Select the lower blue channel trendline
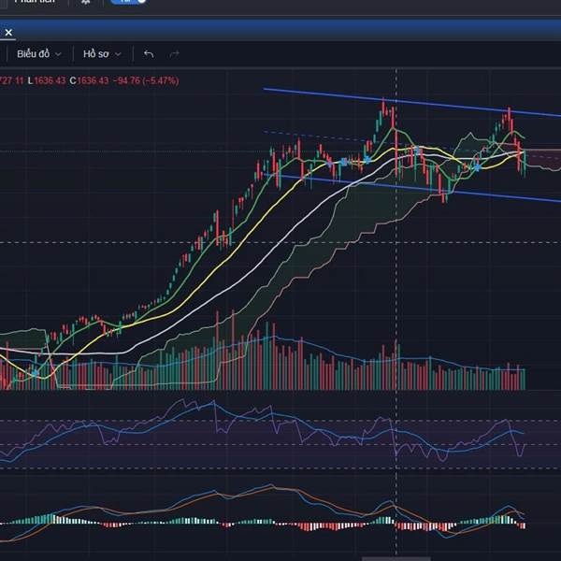Viewport: 561px width, 561px height. (411, 188)
